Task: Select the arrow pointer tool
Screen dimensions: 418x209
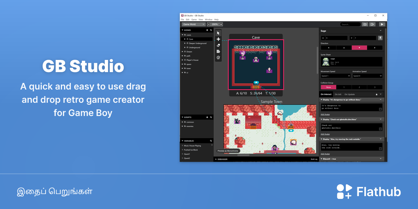Action: pyautogui.click(x=218, y=33)
